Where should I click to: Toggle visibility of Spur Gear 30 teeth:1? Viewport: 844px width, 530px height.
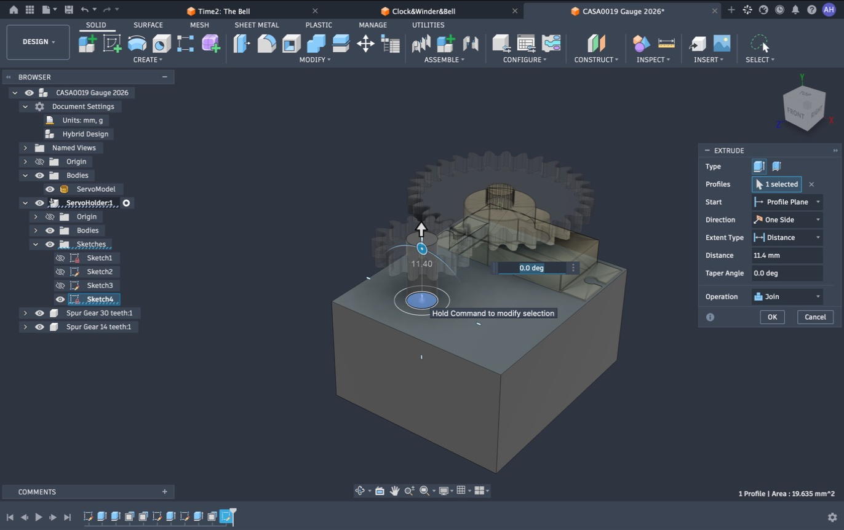point(39,313)
